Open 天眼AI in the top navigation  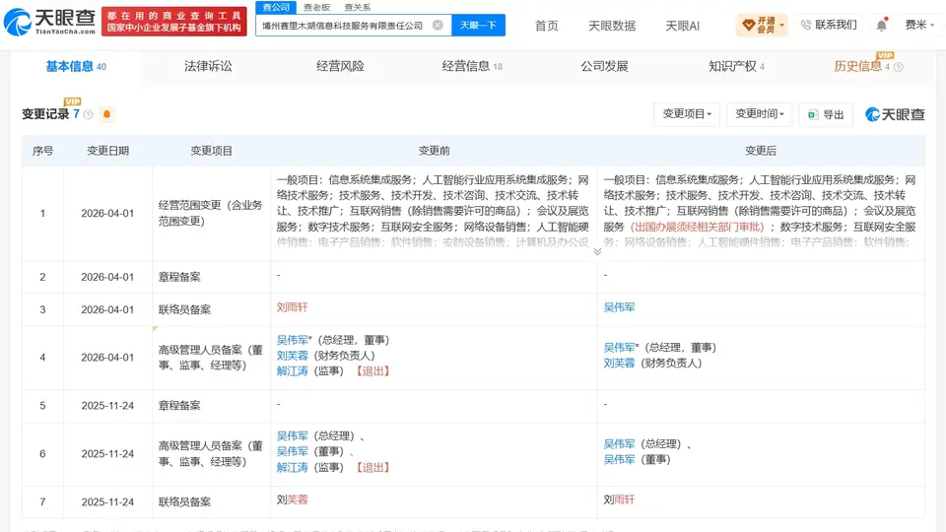682,26
